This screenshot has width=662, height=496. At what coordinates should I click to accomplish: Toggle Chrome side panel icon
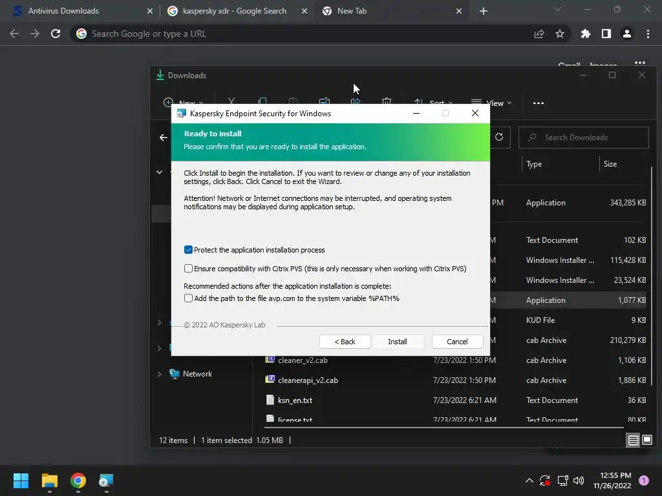(606, 34)
